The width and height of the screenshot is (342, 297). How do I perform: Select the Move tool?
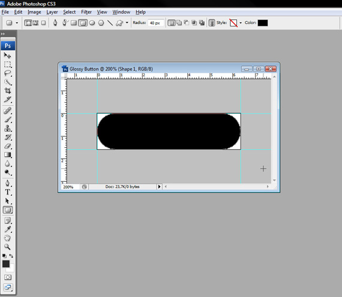point(8,56)
